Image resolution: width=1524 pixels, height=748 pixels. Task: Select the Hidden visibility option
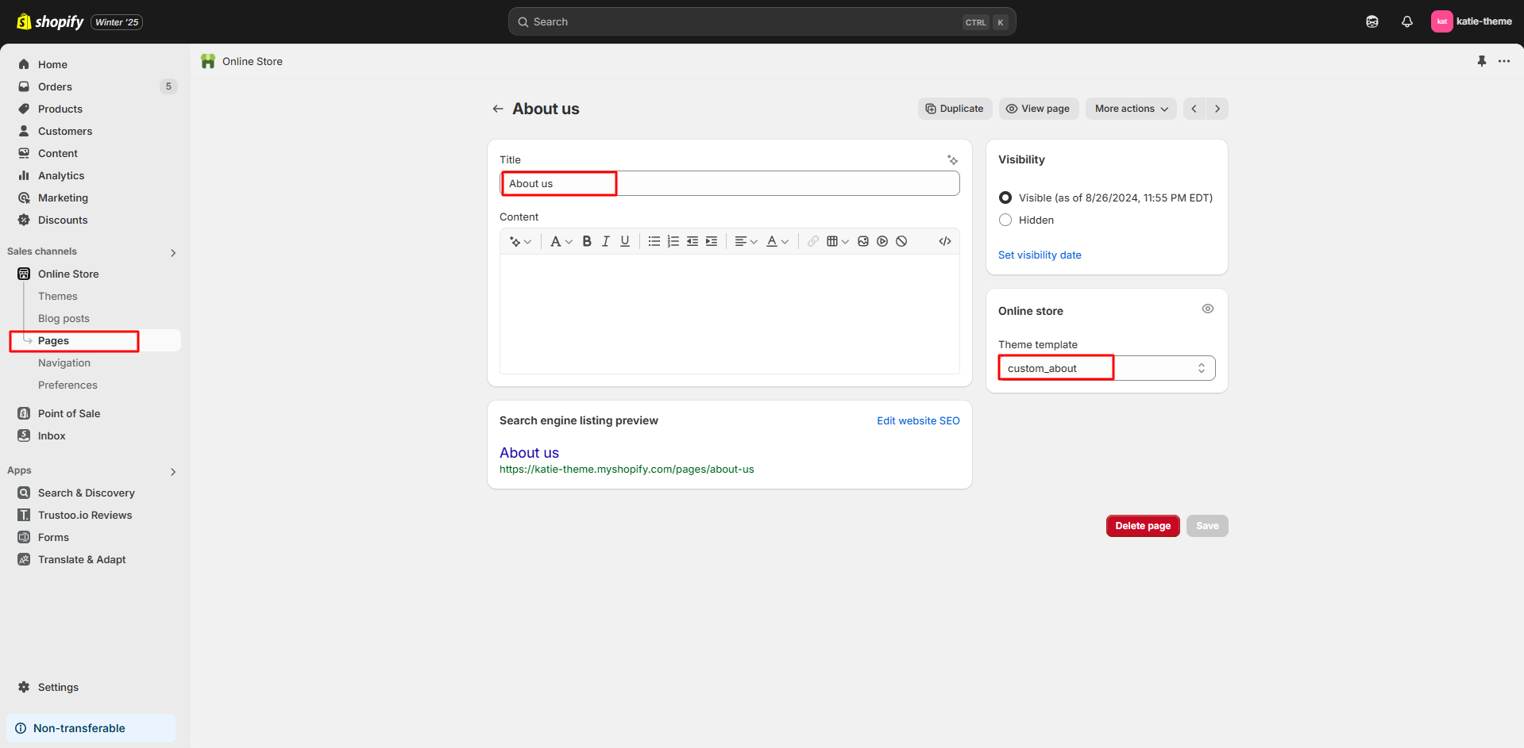pos(1005,220)
